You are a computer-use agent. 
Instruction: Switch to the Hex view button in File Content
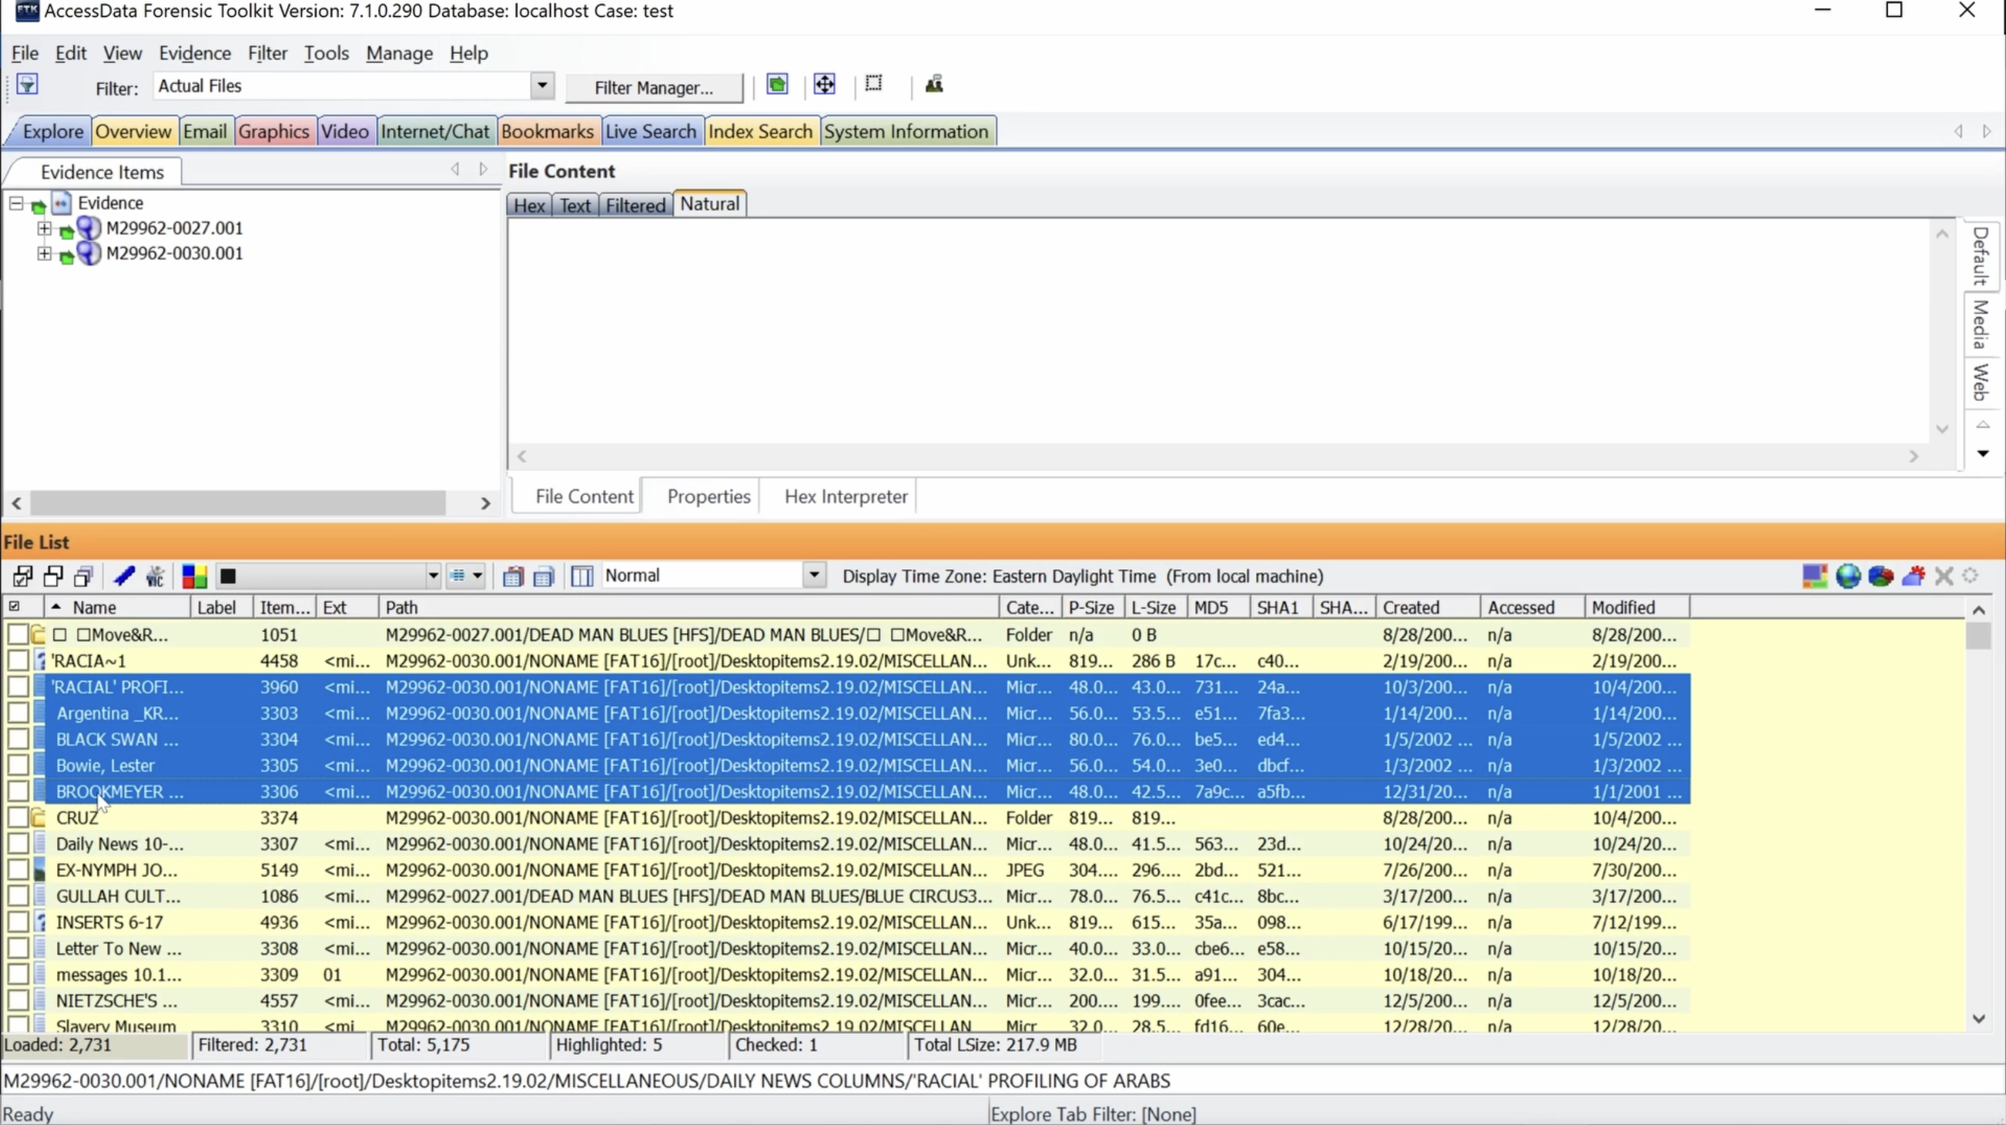click(529, 206)
